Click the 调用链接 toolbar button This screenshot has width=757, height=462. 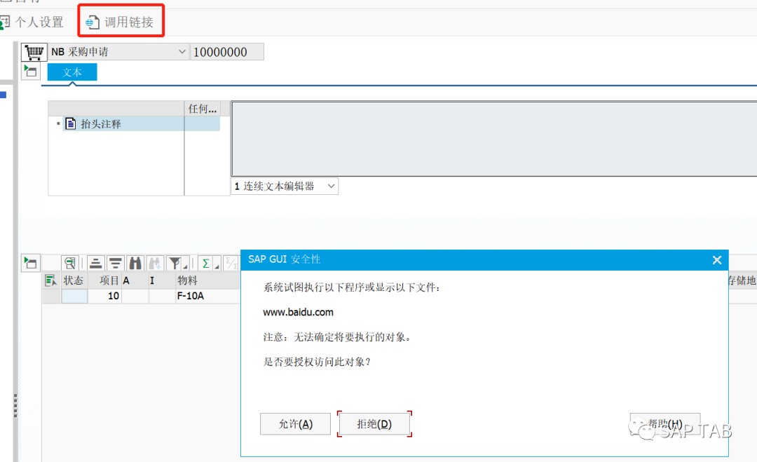click(x=120, y=22)
